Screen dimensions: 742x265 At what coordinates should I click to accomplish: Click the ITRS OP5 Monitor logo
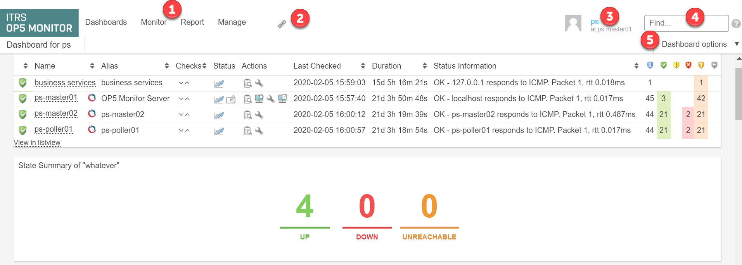[39, 23]
